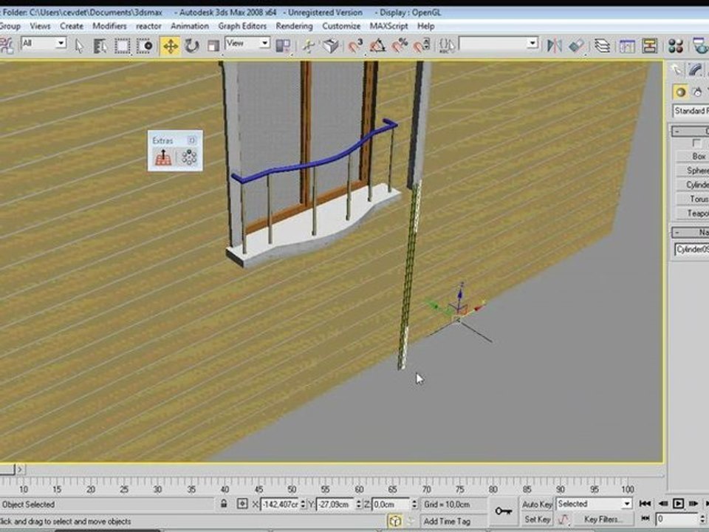Open selection filter All dropdown
Screen dimensions: 709x532
click(x=44, y=44)
